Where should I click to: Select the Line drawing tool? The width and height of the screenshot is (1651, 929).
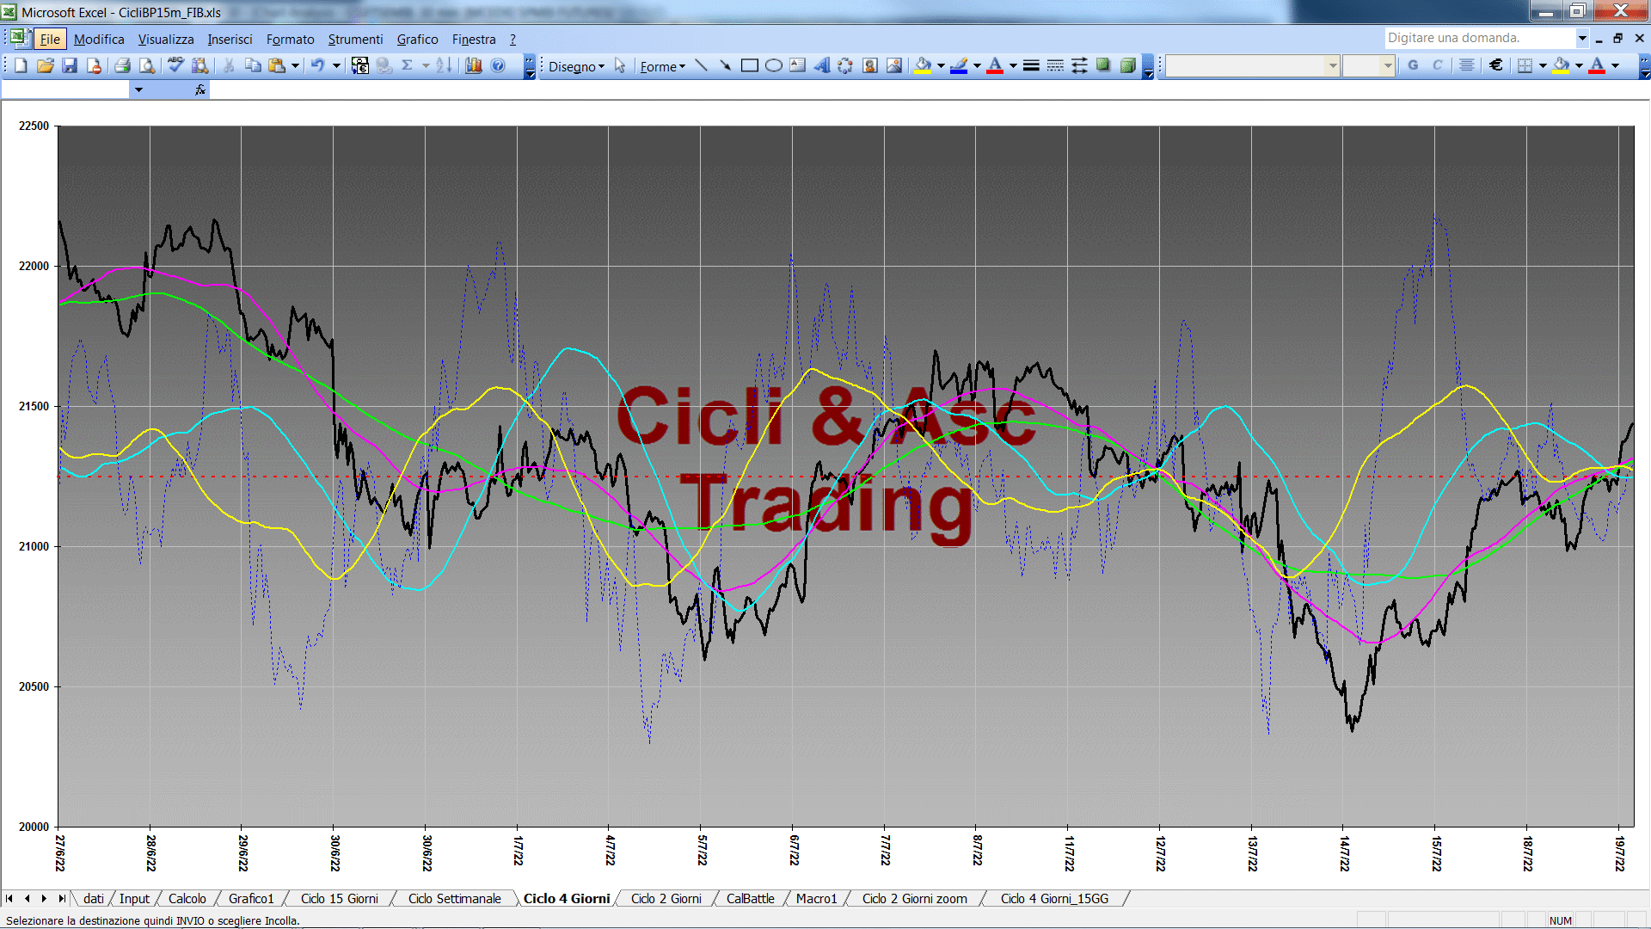click(x=701, y=66)
